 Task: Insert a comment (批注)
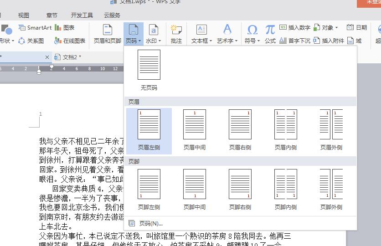176,34
